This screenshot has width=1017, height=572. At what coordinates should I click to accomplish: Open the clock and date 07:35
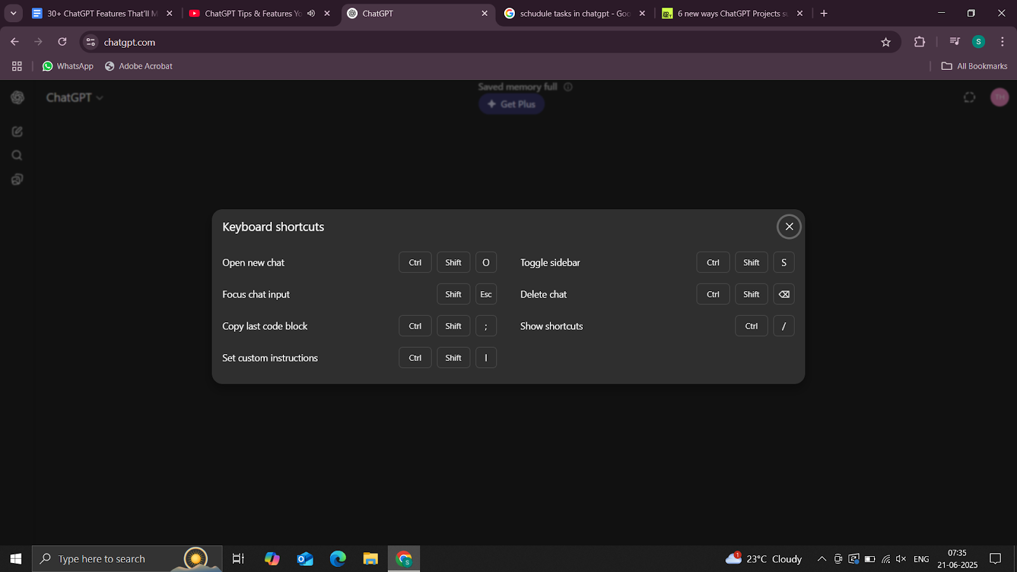(957, 559)
